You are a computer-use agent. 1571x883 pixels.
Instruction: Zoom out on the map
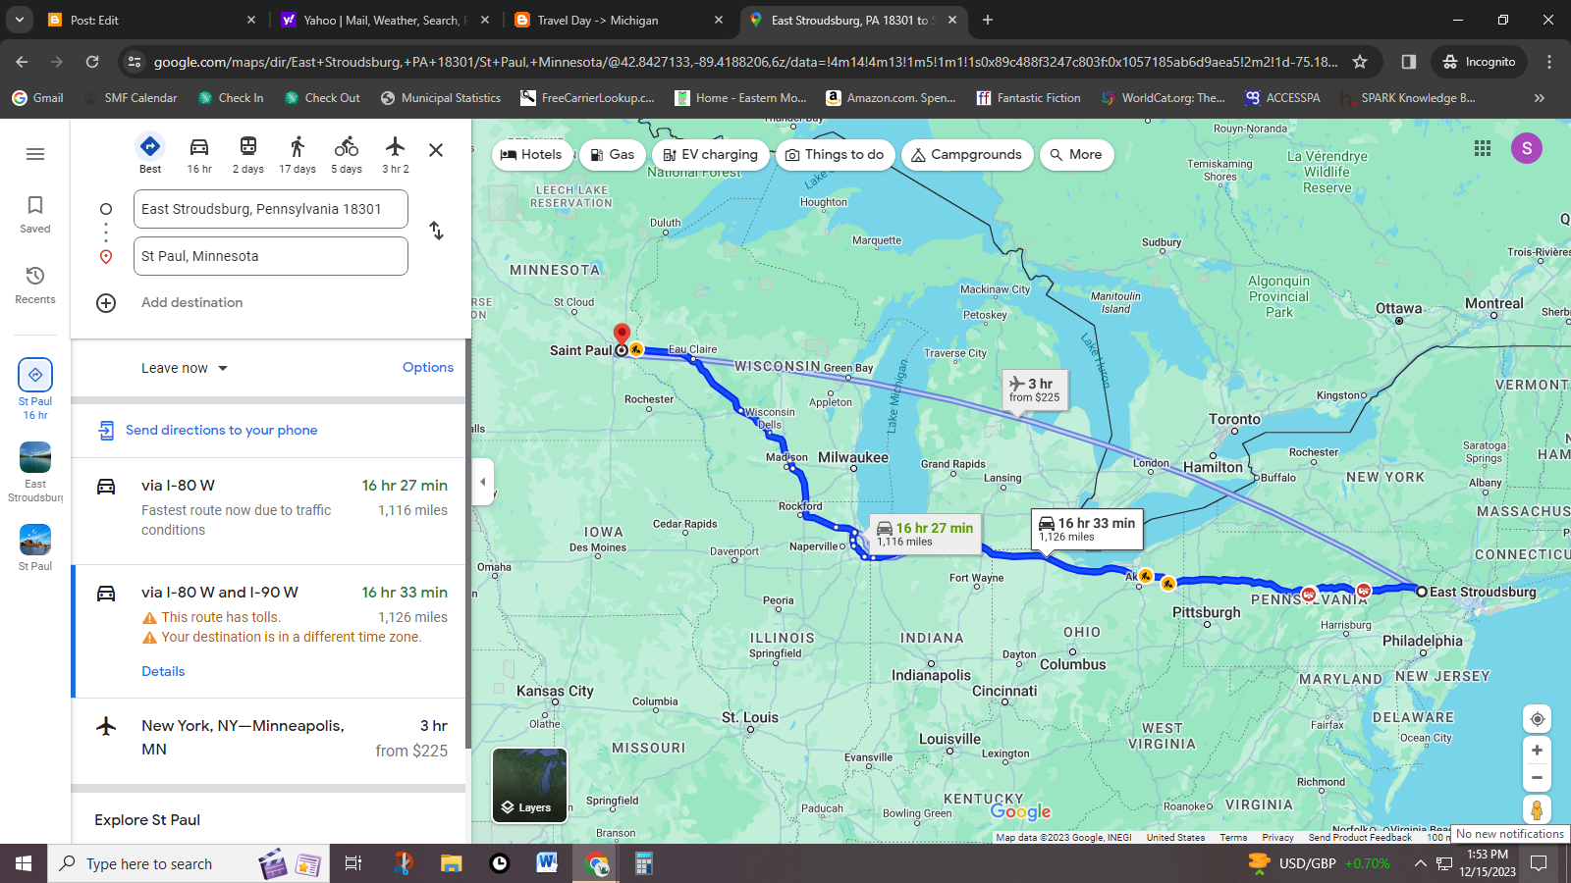coord(1537,778)
